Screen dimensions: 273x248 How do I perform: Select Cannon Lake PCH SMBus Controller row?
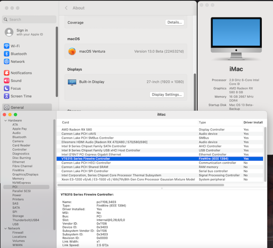click(x=160, y=138)
